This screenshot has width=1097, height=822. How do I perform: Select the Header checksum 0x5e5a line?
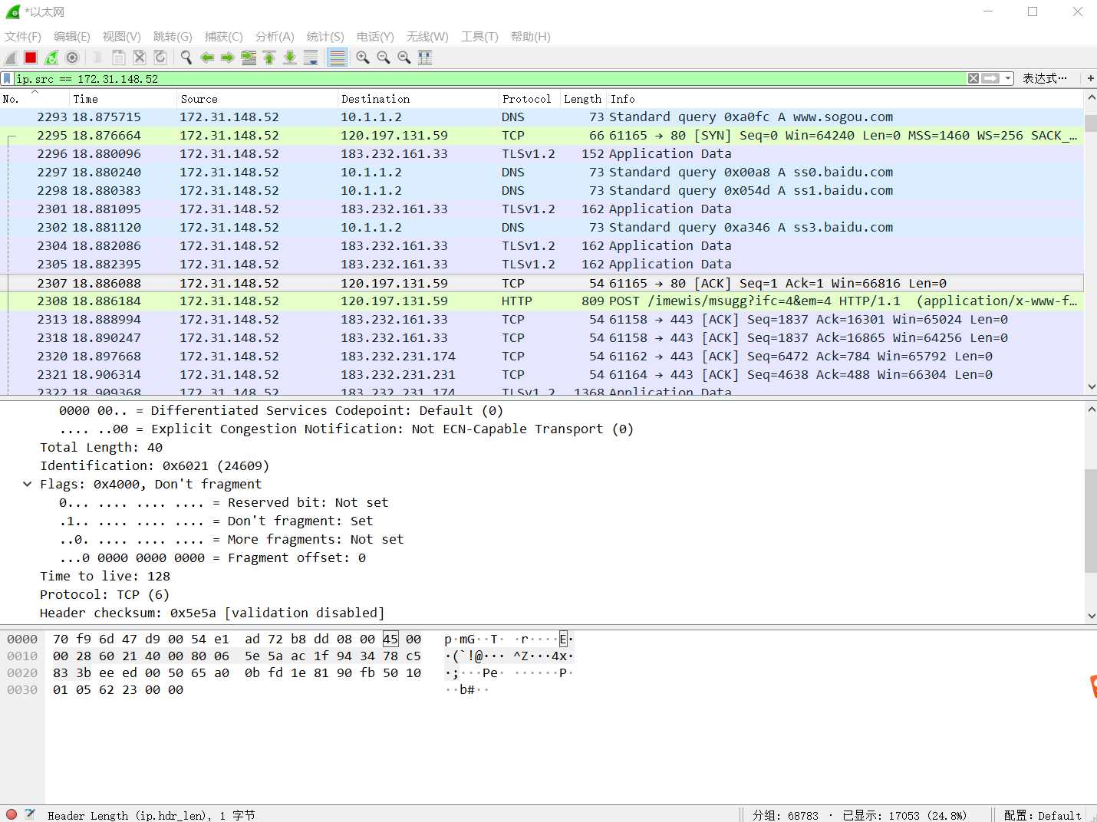[x=212, y=613]
